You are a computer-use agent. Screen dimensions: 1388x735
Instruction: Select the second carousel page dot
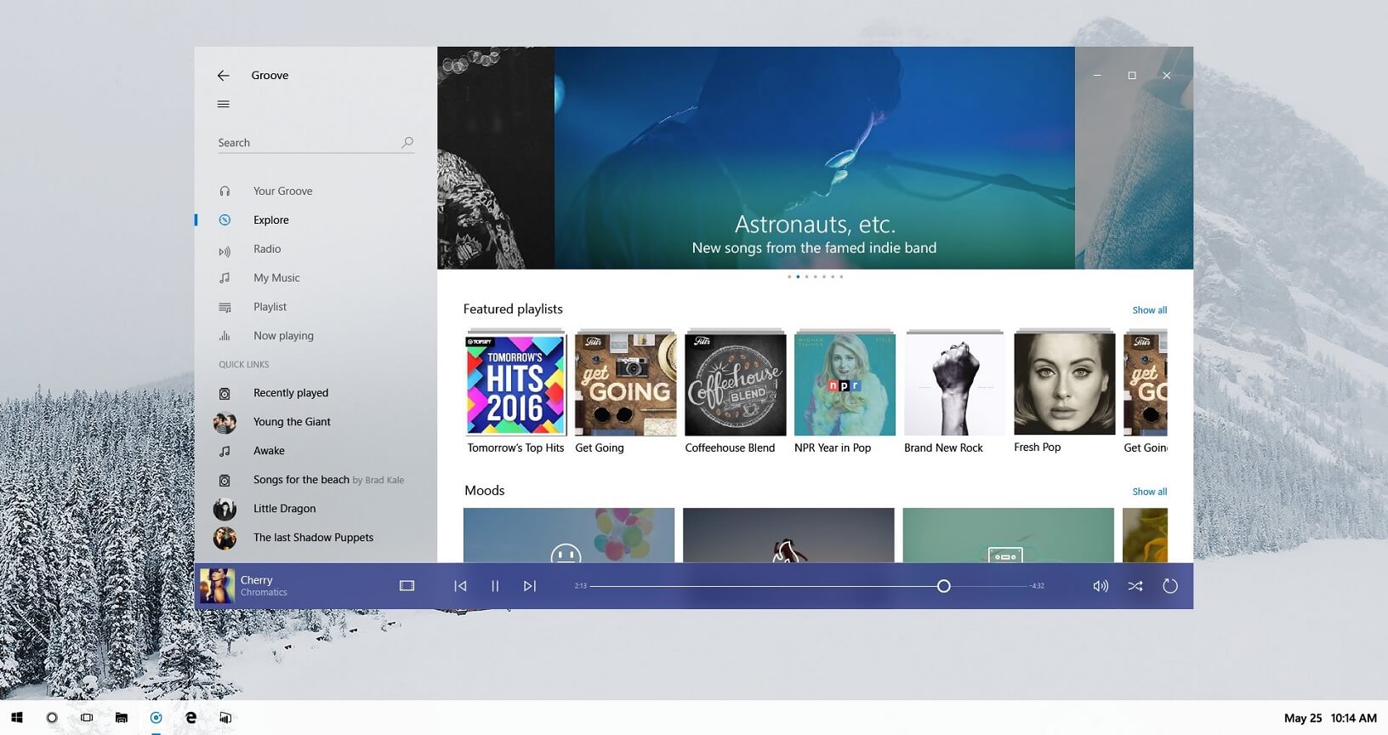click(798, 276)
